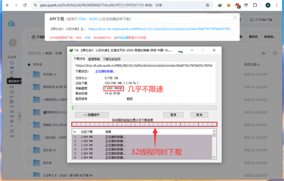Image resolution: width=284 pixels, height=181 pixels.
Task: Open the green Chrome profile avatar
Action: click(x=268, y=5)
